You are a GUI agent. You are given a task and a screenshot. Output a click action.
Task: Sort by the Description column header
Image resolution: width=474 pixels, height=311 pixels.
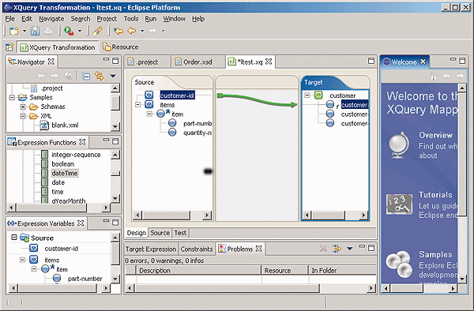(198, 270)
